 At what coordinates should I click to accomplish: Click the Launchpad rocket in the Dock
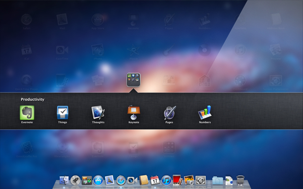tap(75, 180)
